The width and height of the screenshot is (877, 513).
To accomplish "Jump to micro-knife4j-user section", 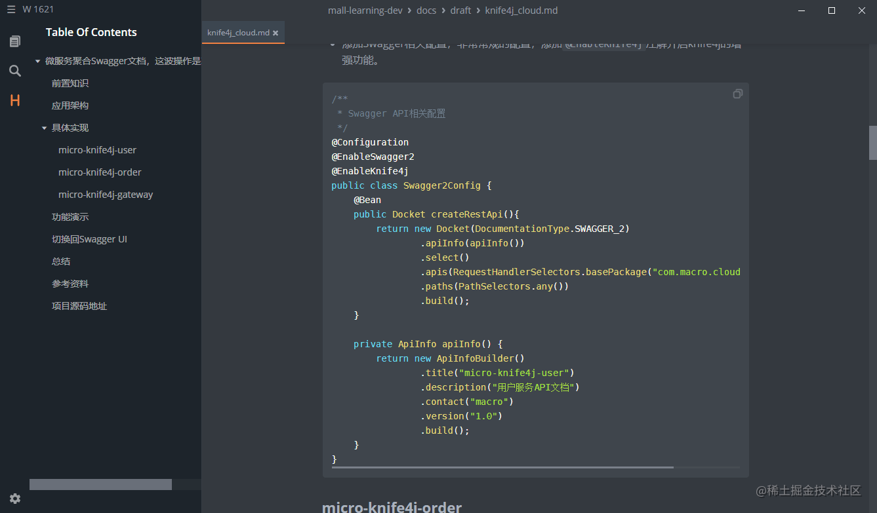I will (x=97, y=150).
